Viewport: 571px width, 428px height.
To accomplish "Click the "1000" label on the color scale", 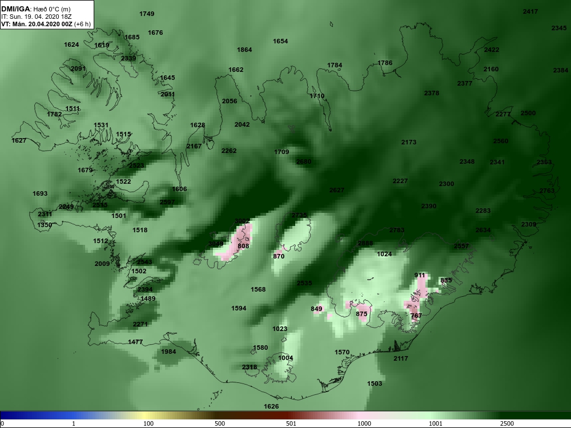I will pos(364,423).
